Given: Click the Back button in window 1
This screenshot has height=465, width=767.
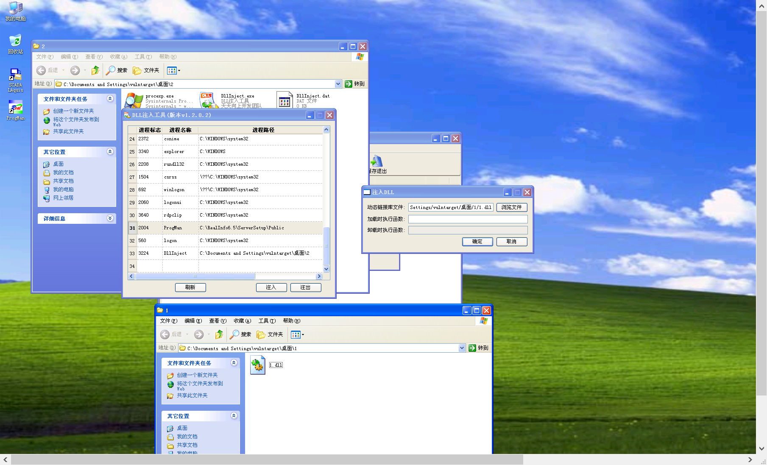Looking at the screenshot, I should point(171,334).
